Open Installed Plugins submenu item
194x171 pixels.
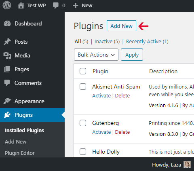[x=24, y=131]
